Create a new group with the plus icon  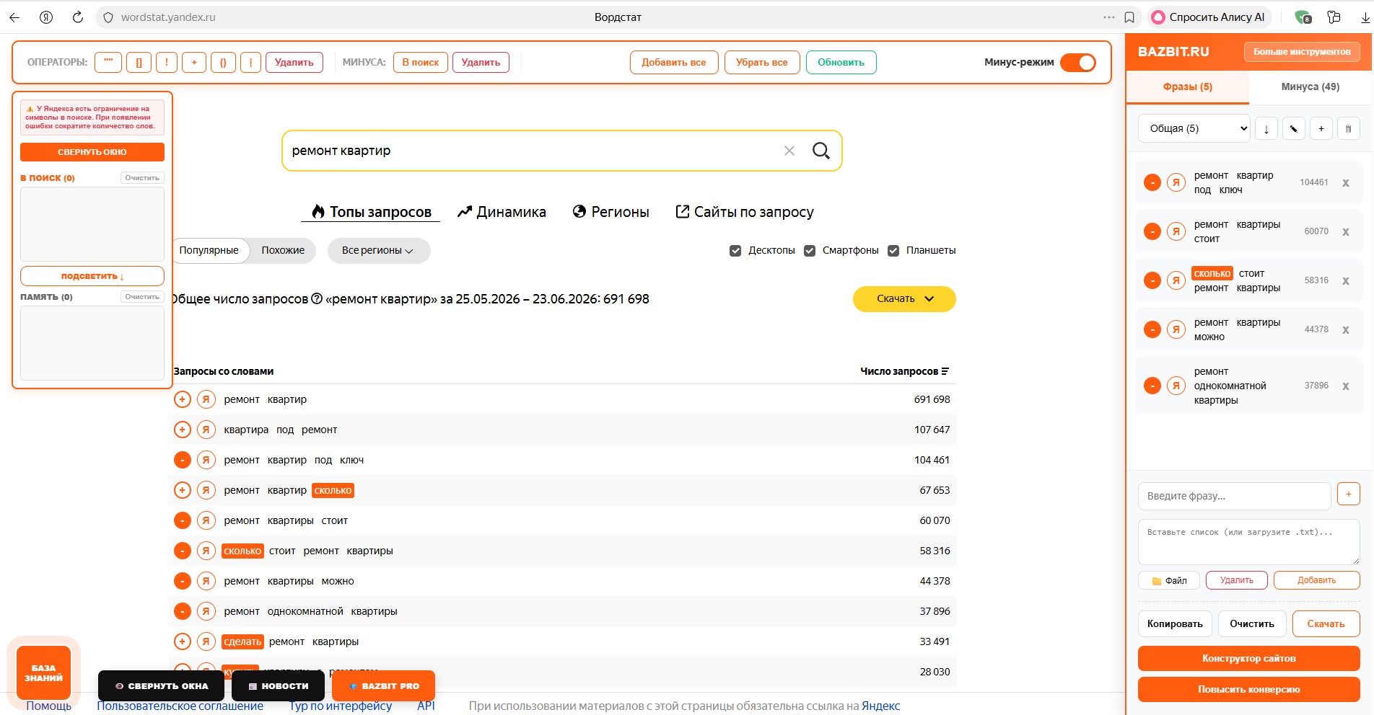point(1321,129)
